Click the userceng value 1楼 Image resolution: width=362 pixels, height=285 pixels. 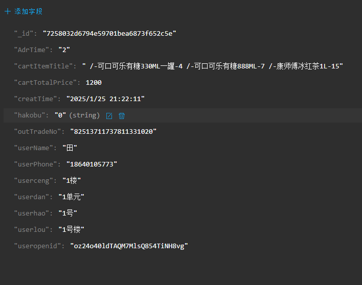coord(72,180)
